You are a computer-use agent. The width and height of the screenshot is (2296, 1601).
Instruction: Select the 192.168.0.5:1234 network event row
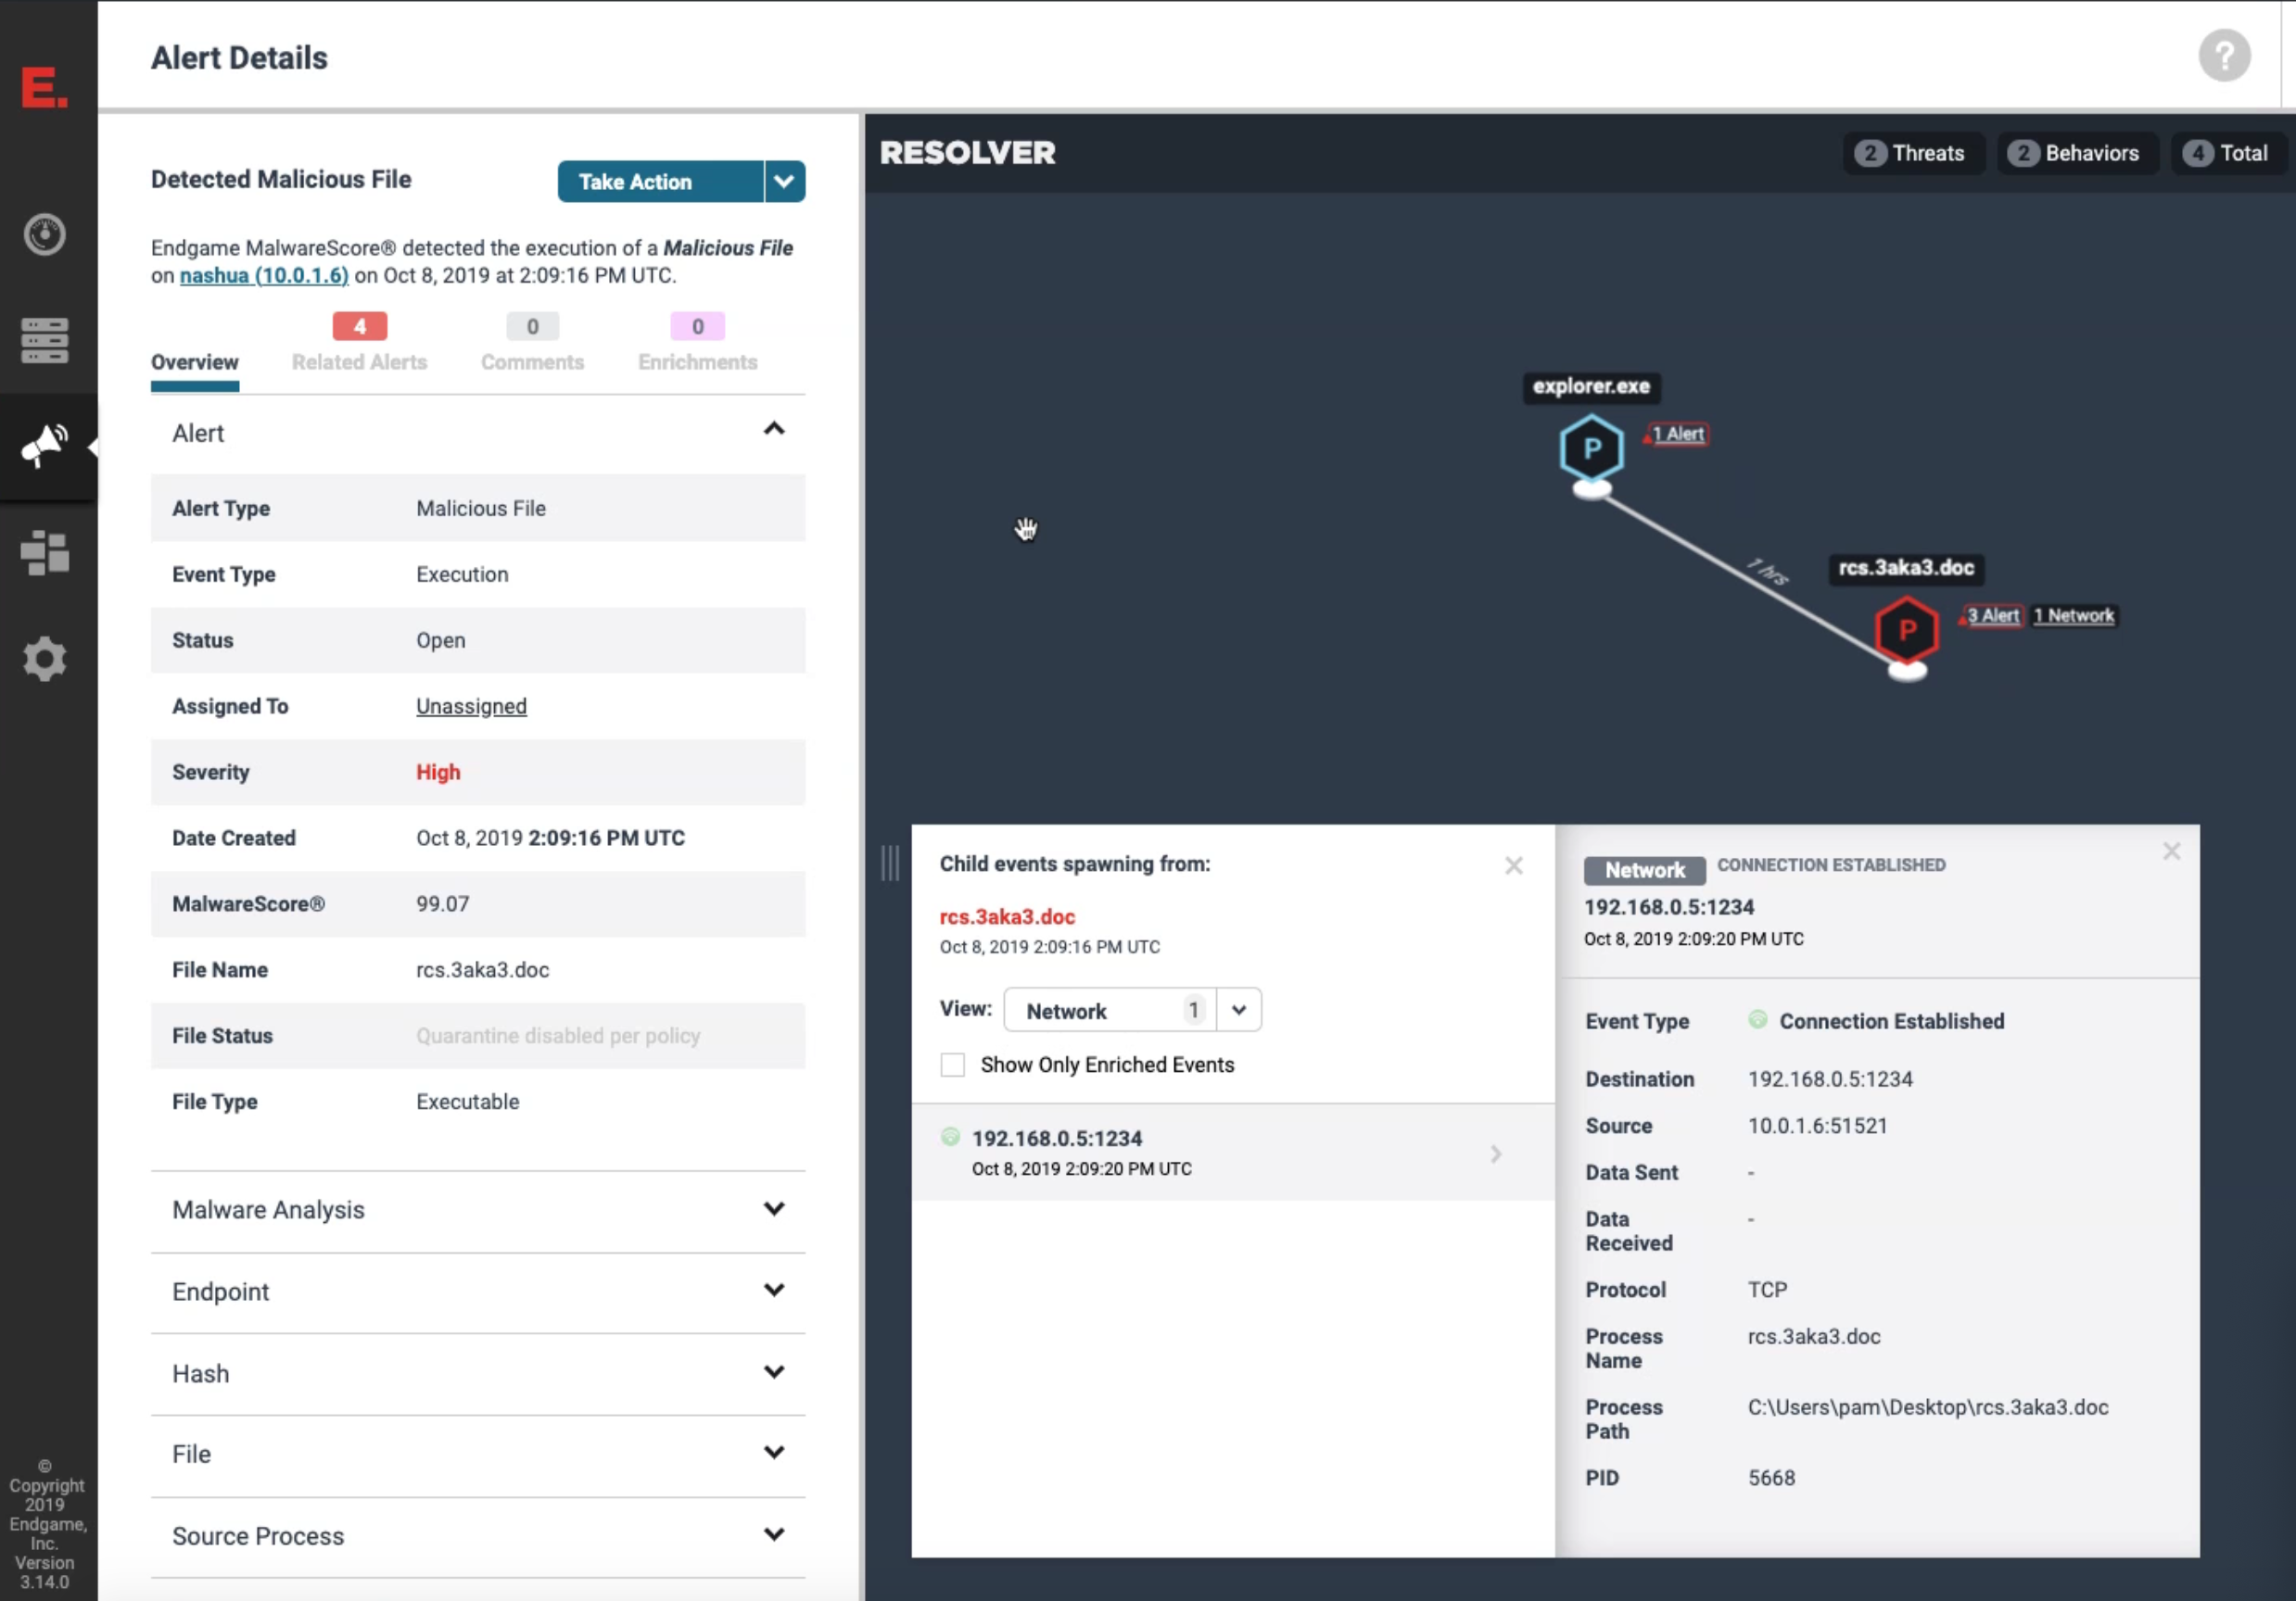[1233, 1153]
